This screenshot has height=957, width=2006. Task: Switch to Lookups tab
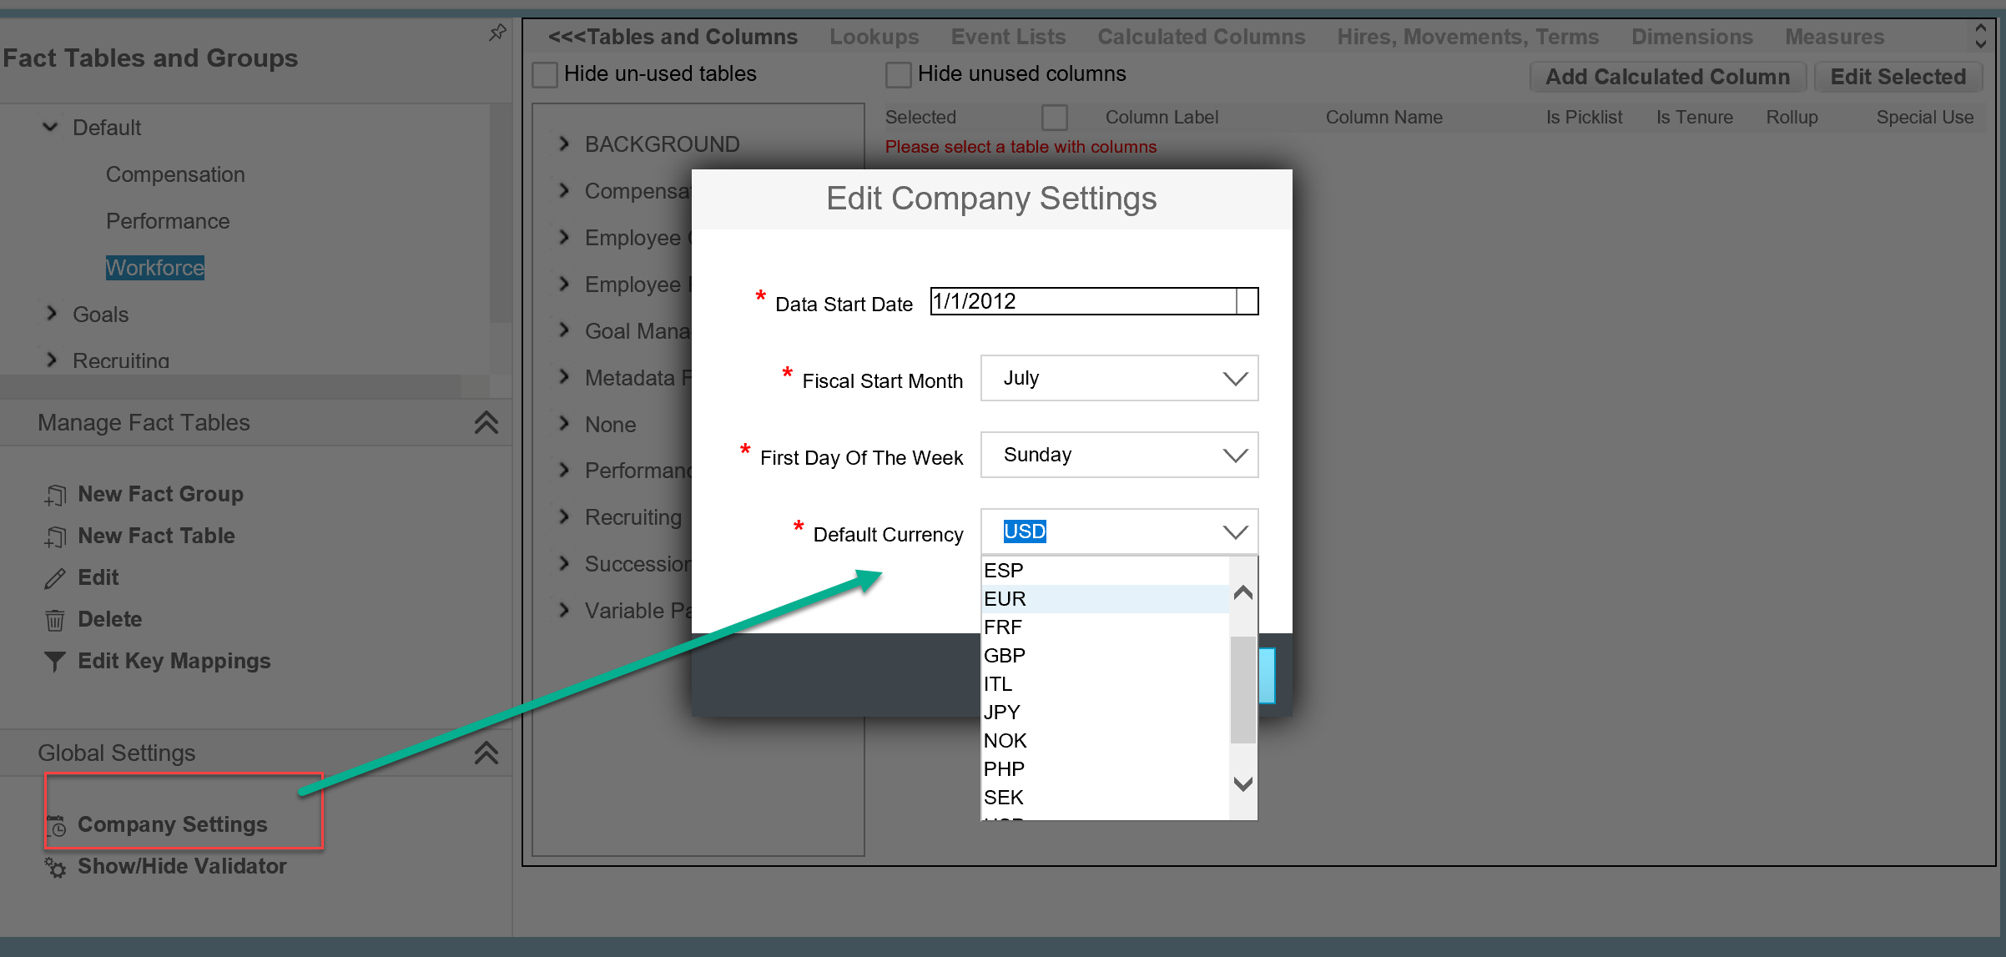874,37
